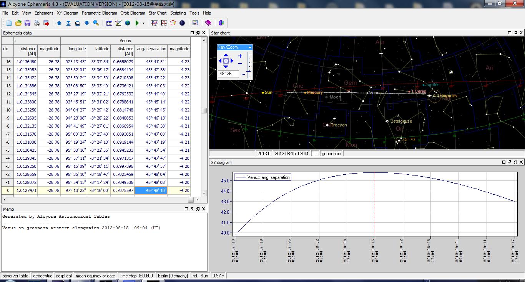
Task: Click 'time step: 8:00:00' status entry
Action: click(x=136, y=275)
